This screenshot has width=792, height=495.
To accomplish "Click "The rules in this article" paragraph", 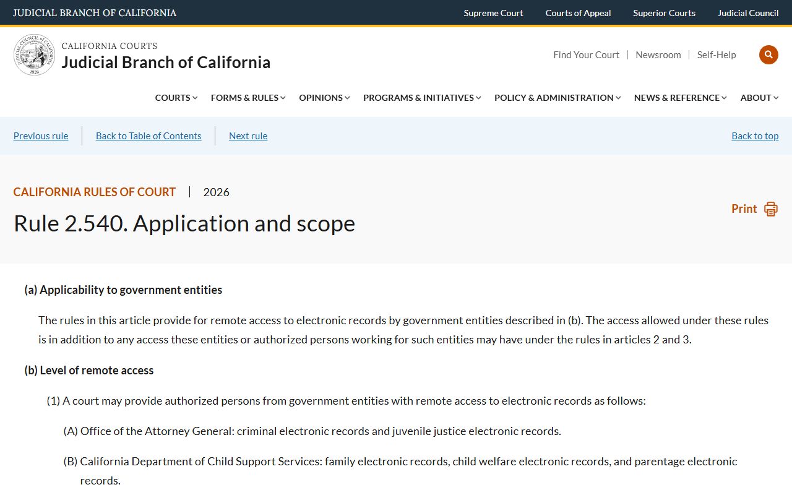I will (403, 330).
